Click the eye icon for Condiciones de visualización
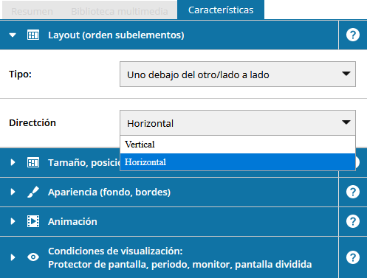This screenshot has width=367, height=278. click(x=33, y=257)
